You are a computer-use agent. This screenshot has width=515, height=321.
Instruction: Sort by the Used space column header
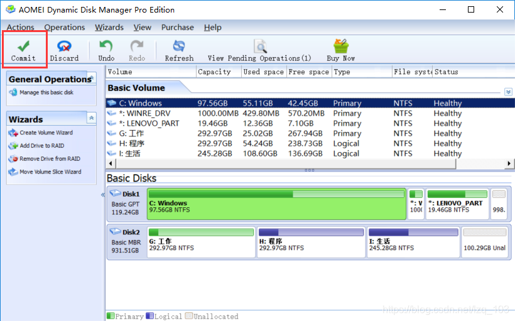[264, 72]
